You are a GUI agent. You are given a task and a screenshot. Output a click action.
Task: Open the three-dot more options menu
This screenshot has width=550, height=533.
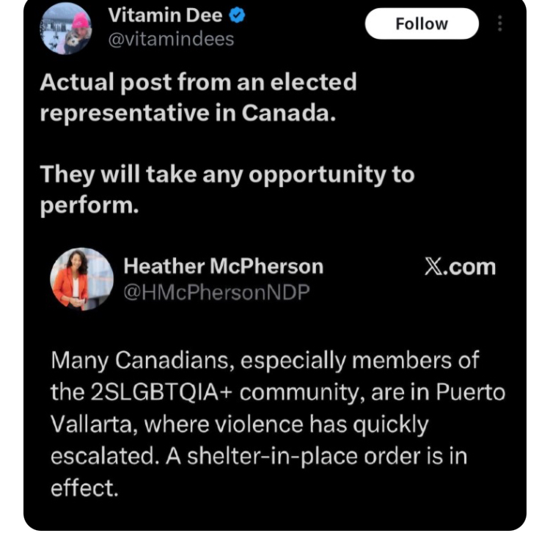(x=500, y=24)
